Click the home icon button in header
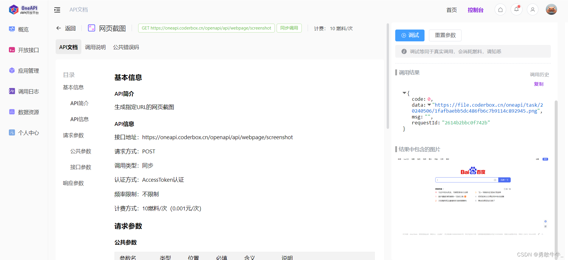This screenshot has width=568, height=260. (500, 10)
